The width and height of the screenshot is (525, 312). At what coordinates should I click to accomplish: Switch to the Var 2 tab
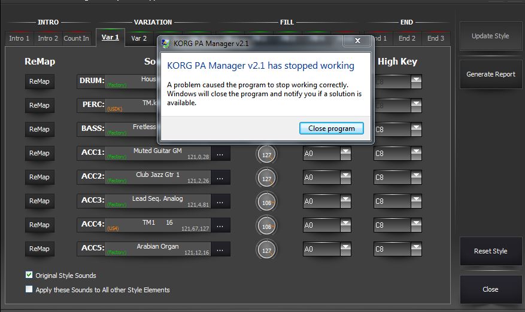(x=139, y=38)
